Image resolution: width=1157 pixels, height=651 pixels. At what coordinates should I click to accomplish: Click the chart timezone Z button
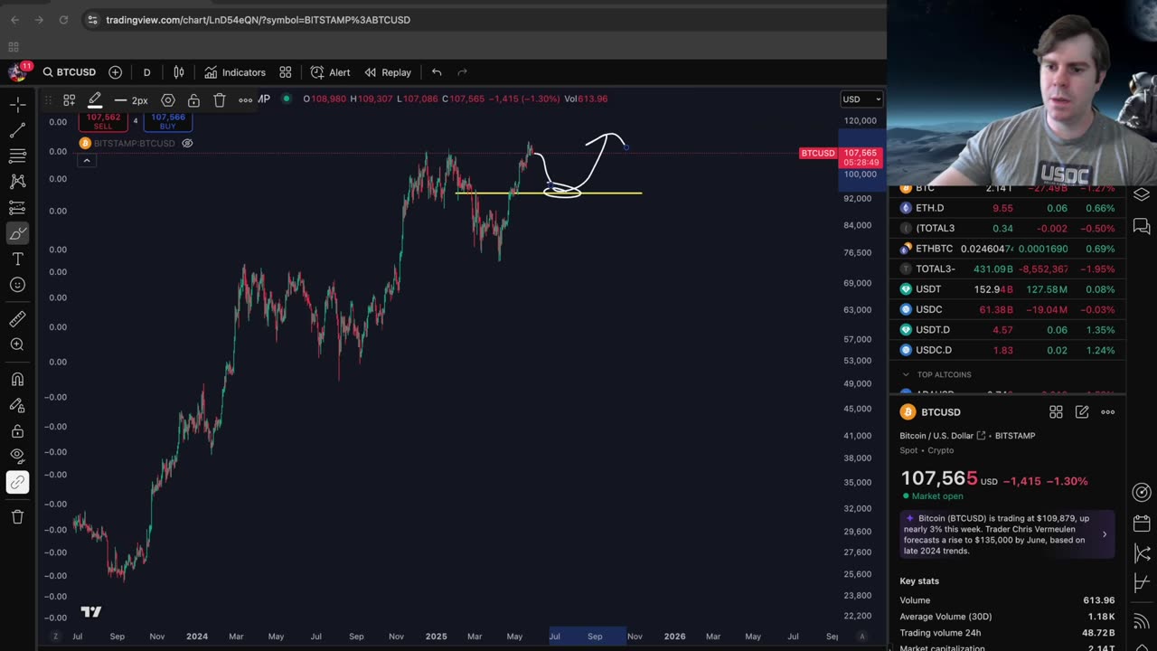[x=55, y=637]
